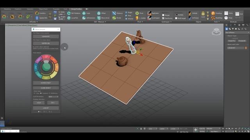250x140 pixels.
Task: Pick the yellow-green bottom segment on angle wheel
Action: pyautogui.click(x=46, y=78)
